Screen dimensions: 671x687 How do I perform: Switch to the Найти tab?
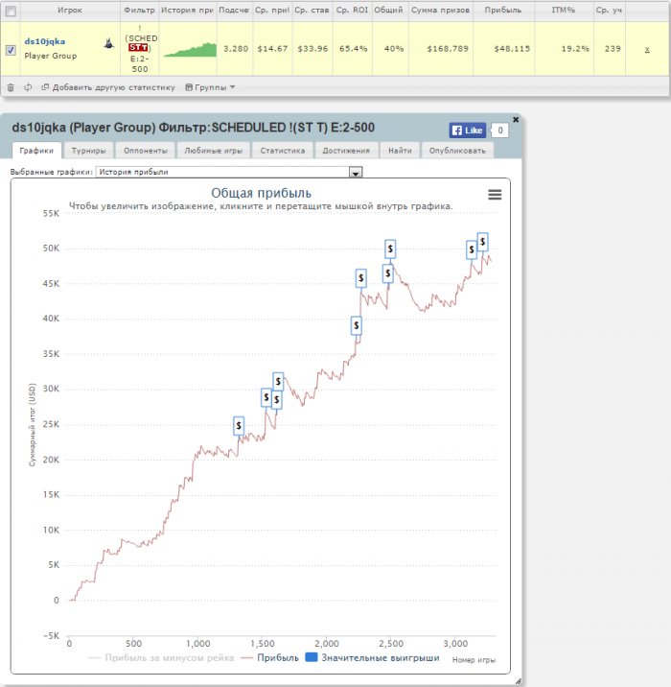(400, 151)
